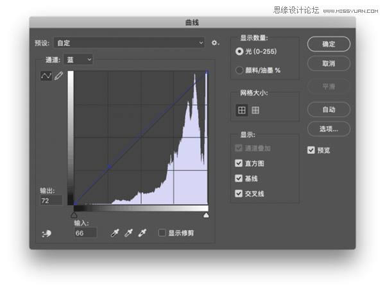Pick the white point eyedropper
The height and width of the screenshot is (291, 385).
(x=142, y=233)
